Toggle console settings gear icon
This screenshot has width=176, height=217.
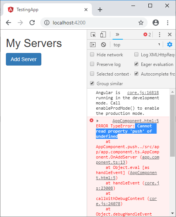[x=169, y=44]
